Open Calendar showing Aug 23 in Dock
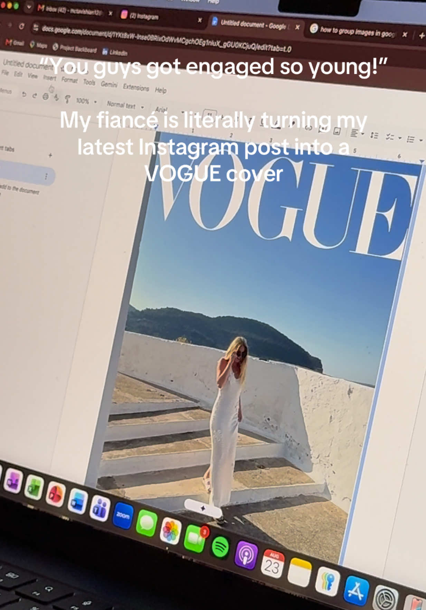Viewport: 426px width, 610px height. [x=272, y=564]
